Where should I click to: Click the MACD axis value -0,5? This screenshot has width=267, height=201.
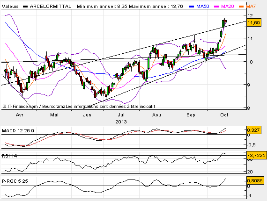tap(251, 145)
